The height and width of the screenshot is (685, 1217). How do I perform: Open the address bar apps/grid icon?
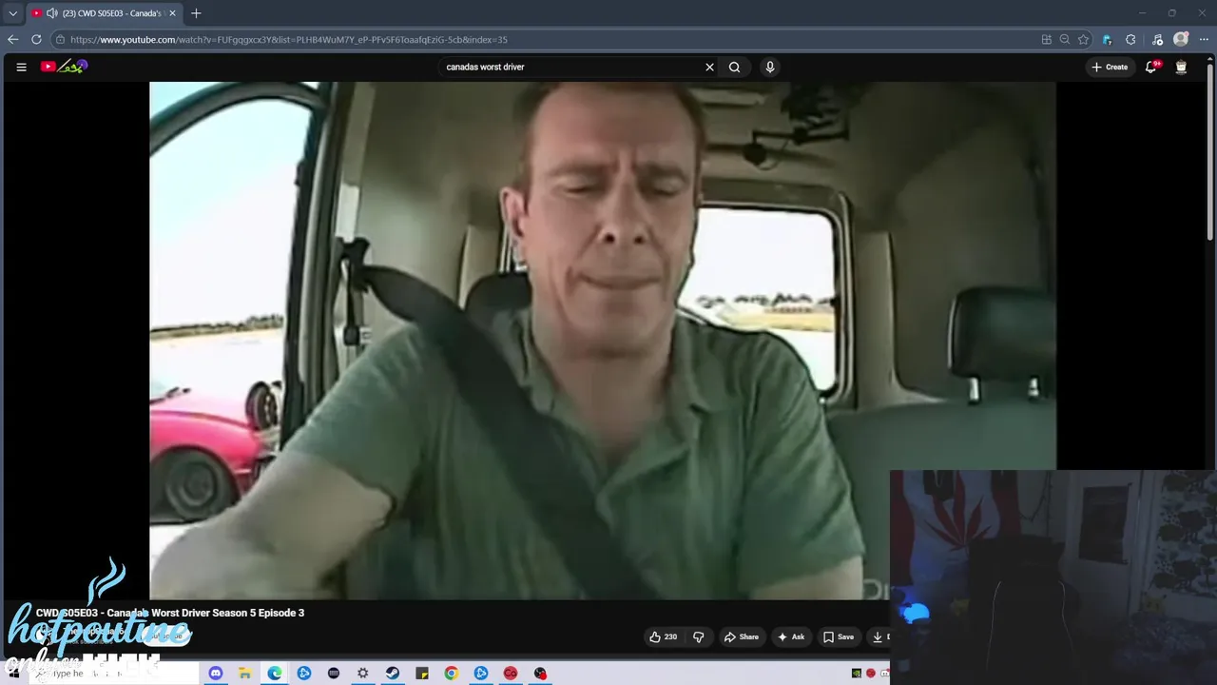1047,39
